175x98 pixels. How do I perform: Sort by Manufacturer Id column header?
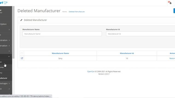point(127,53)
